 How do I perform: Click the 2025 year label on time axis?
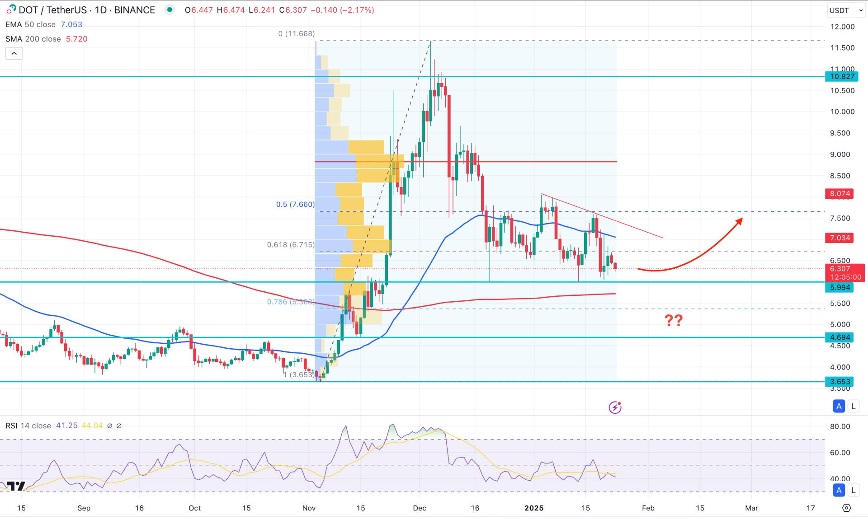click(x=534, y=508)
